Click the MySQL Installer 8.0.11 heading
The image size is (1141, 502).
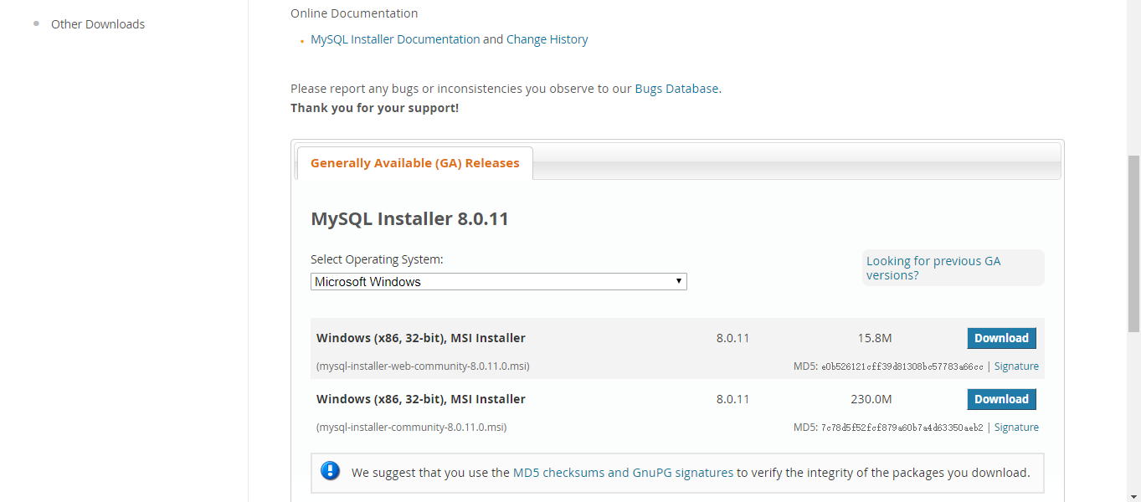click(409, 219)
